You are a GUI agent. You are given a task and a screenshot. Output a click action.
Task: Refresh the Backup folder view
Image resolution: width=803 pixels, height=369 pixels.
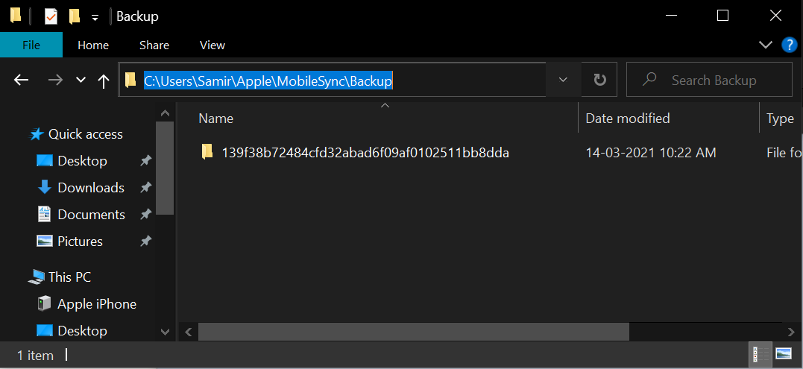click(x=599, y=80)
